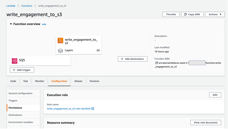This screenshot has width=228, height=129.
Task: Click the Layers (0) row
Action: click(79, 50)
